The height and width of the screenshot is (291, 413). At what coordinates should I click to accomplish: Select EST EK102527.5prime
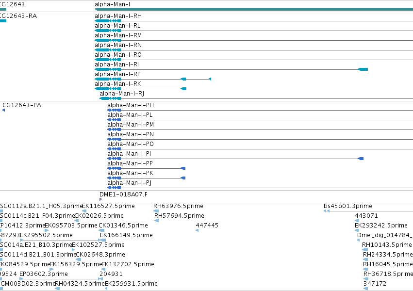tap(98, 245)
